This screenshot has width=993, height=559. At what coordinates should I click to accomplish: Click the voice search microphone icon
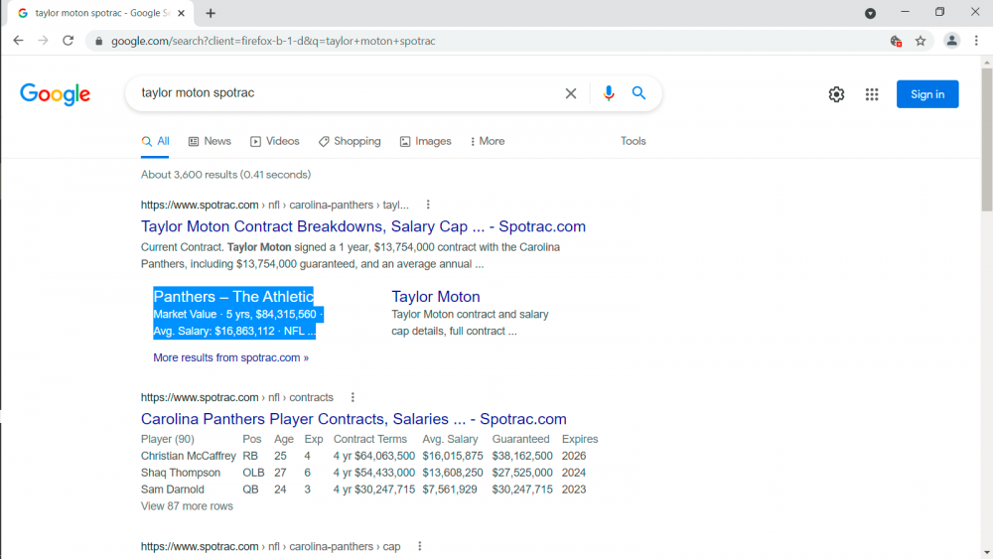click(609, 93)
